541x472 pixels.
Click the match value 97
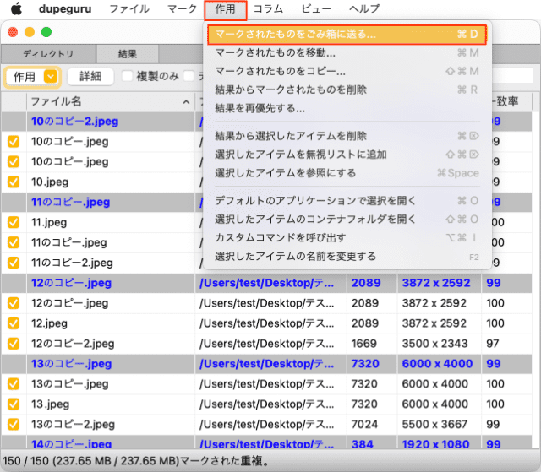coord(492,344)
